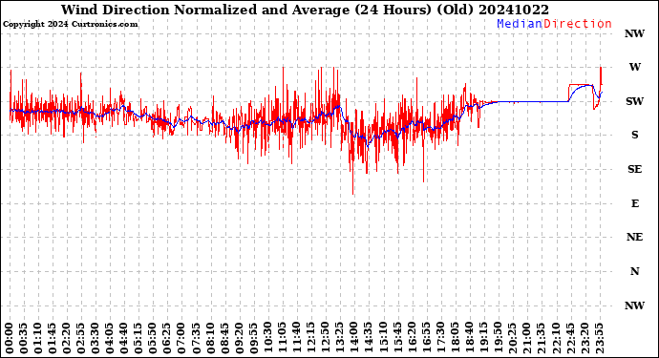Click the 10:30 time axis label
The height and width of the screenshot is (358, 659).
coord(267,338)
